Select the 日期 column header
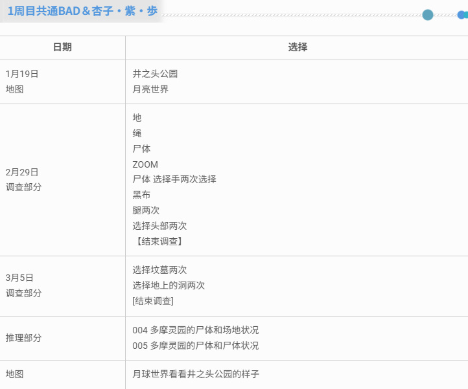 [x=62, y=47]
